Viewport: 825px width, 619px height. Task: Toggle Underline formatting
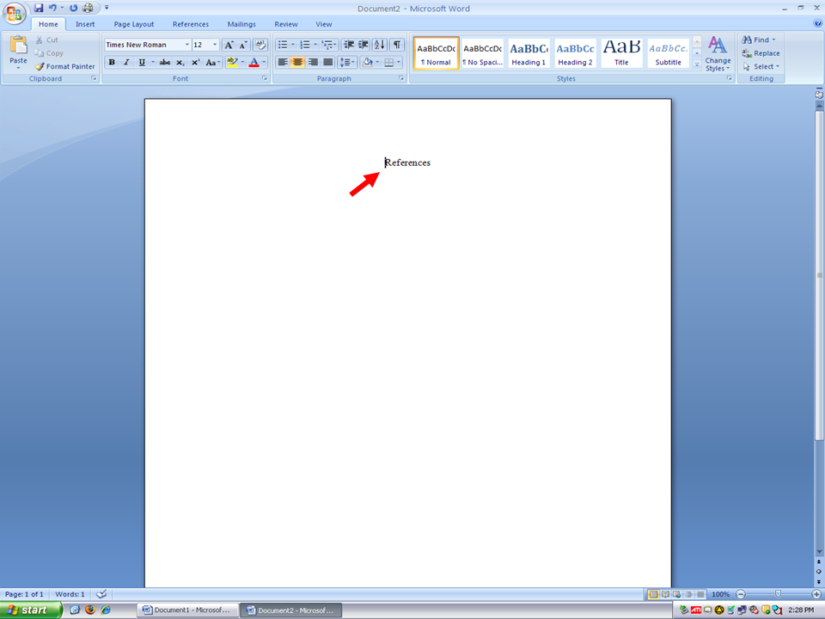(142, 62)
